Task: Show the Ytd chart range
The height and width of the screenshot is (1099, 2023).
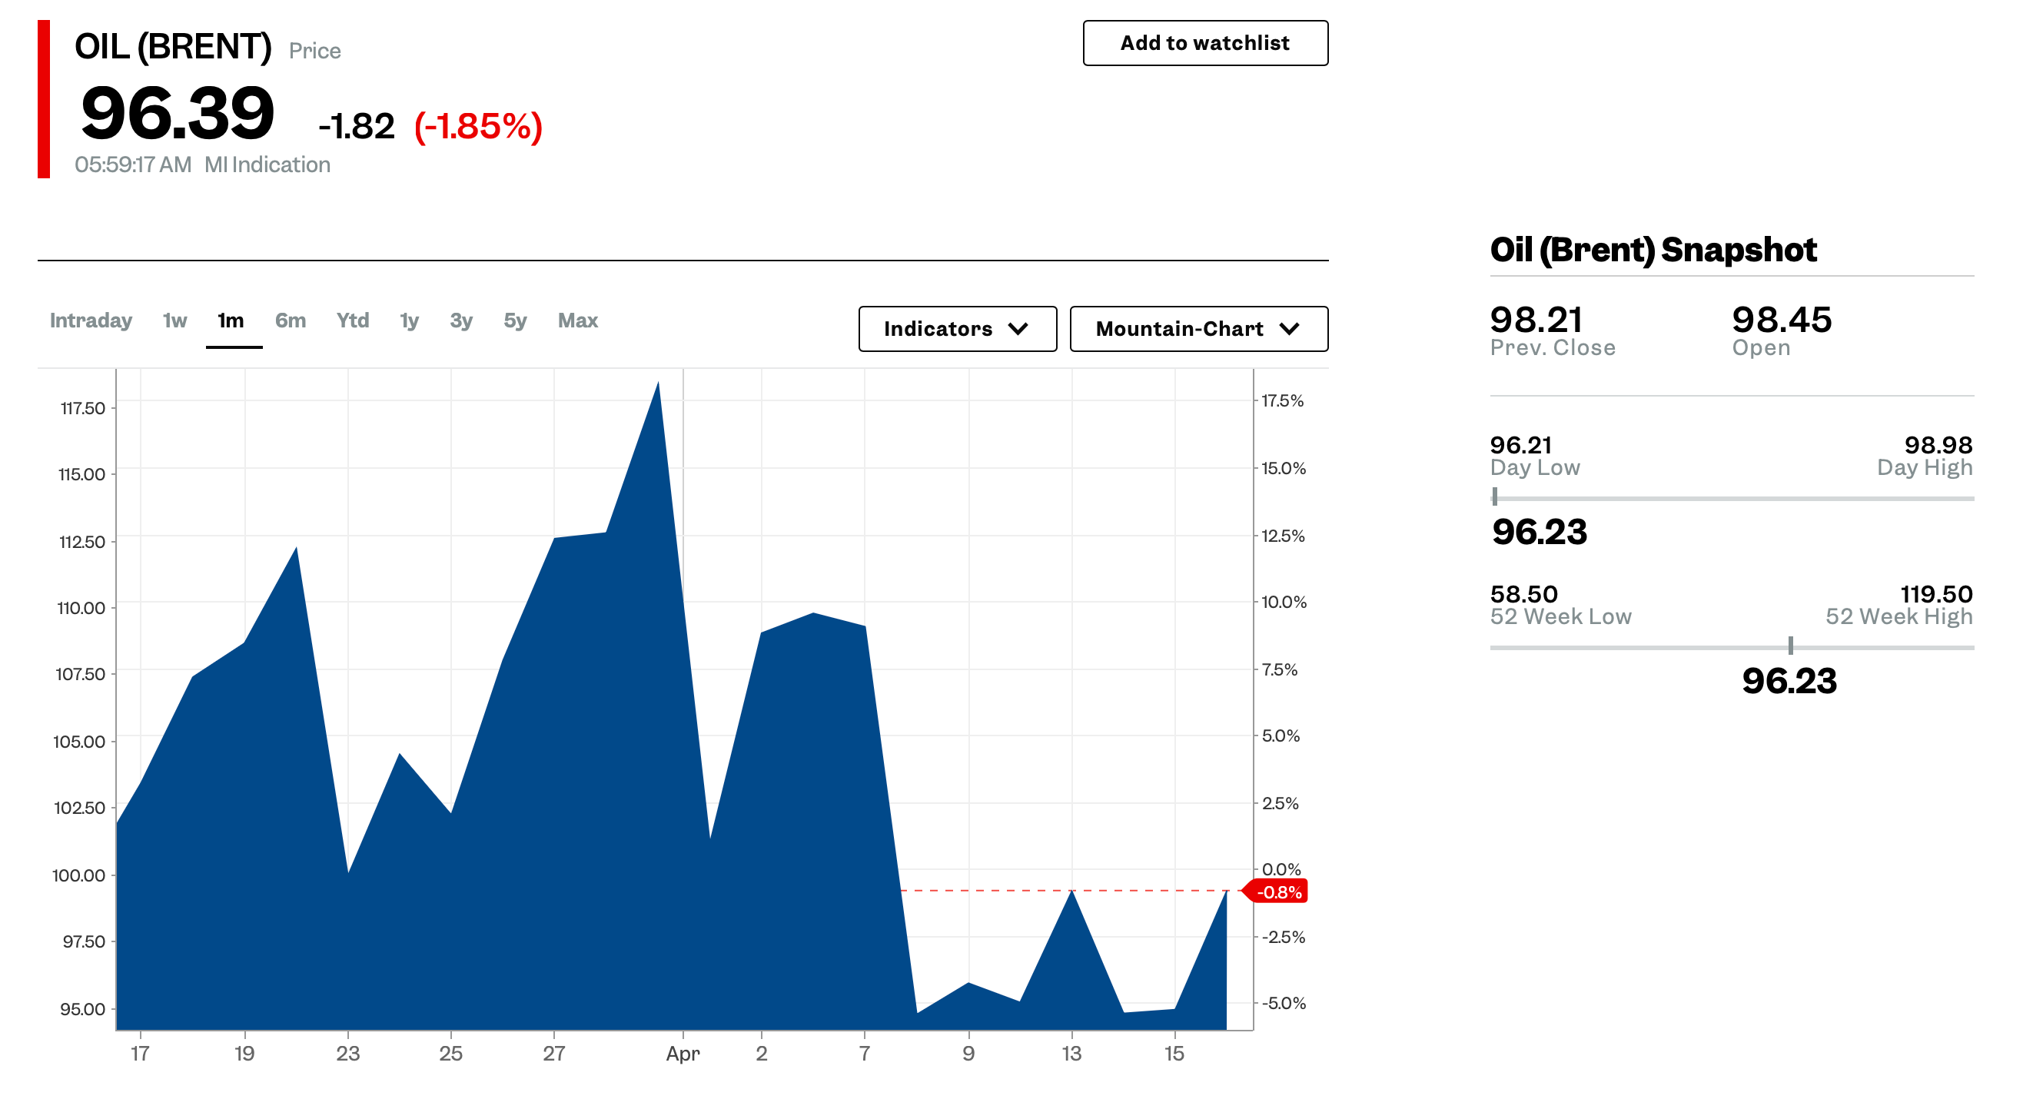Action: pyautogui.click(x=353, y=320)
